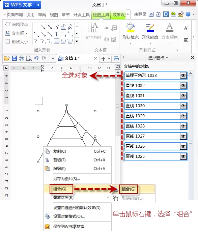The image size is (198, 232).
Task: Toggle visibility of 直线 1028
Action: click(183, 126)
